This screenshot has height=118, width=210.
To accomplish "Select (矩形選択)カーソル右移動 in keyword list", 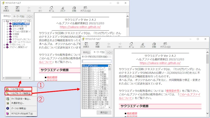I will pos(94,74).
